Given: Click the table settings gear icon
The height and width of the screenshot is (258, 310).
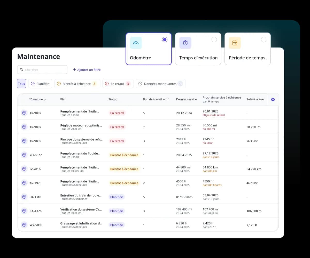Looking at the screenshot, I should click(x=273, y=100).
